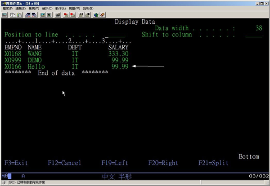Click the Shift to column input field
270x186 pixels.
(x=253, y=35)
